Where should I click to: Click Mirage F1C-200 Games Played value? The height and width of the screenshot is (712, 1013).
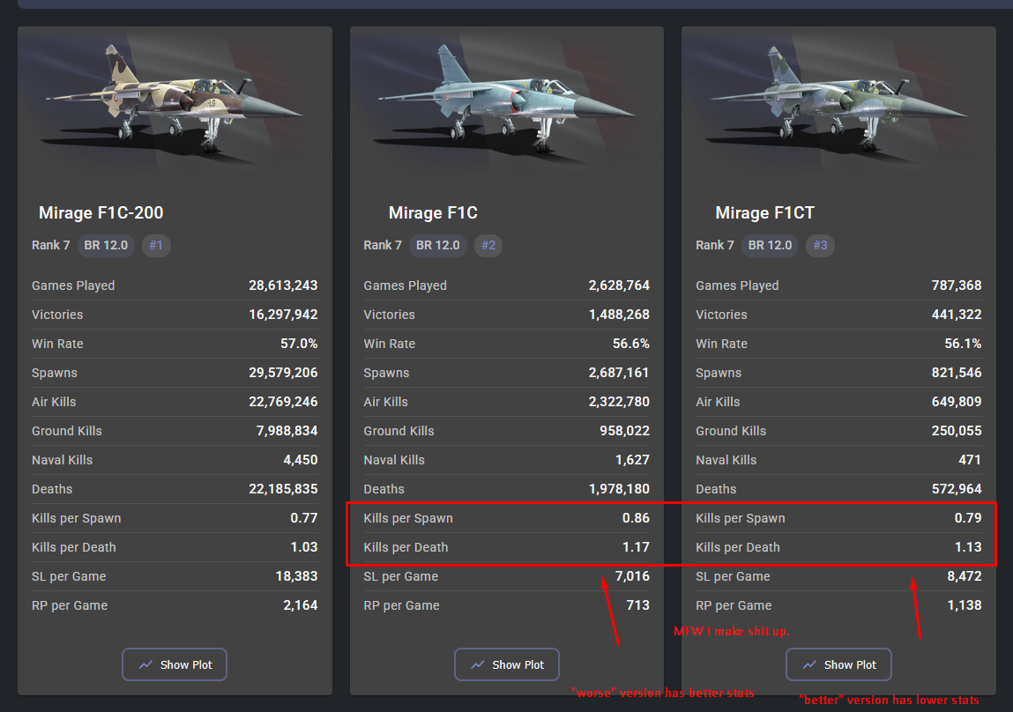coord(283,286)
